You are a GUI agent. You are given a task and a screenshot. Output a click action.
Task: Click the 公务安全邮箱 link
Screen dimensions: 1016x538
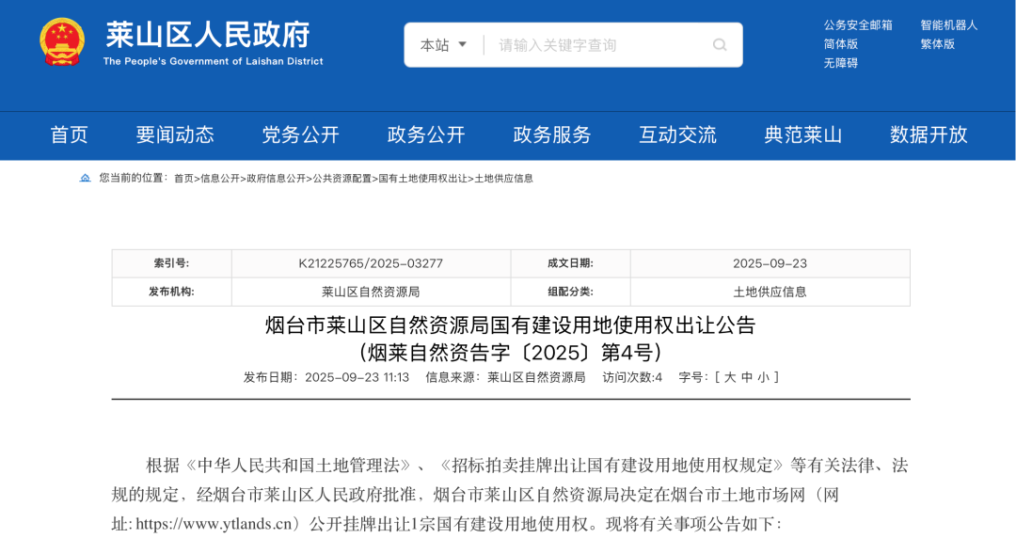pyautogui.click(x=858, y=25)
